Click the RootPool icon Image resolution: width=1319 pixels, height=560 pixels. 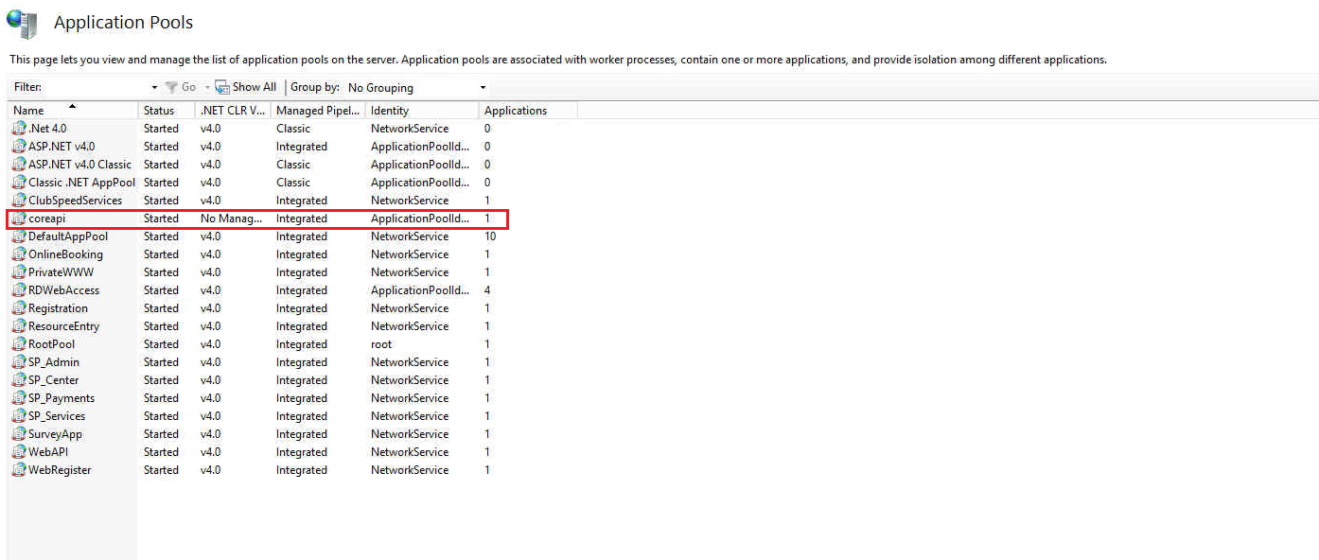(x=19, y=344)
